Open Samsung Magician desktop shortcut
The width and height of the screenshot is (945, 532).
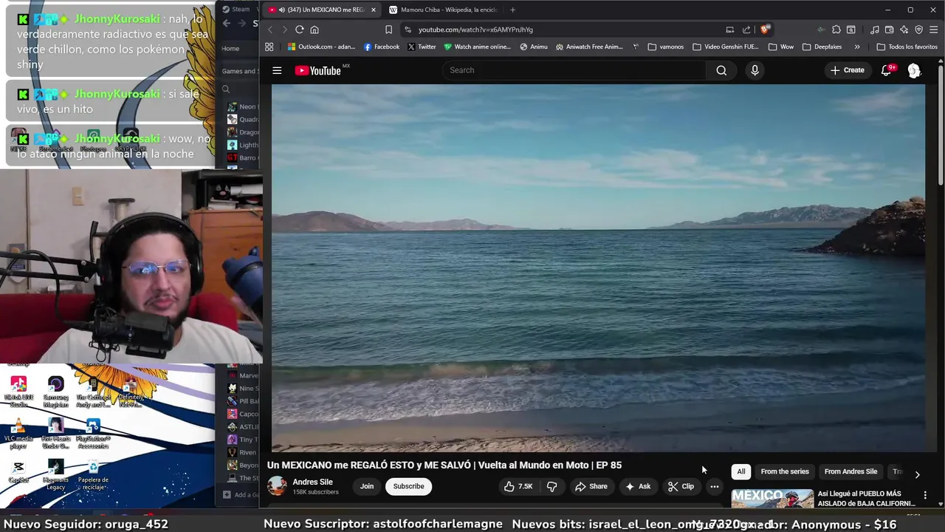pyautogui.click(x=56, y=392)
